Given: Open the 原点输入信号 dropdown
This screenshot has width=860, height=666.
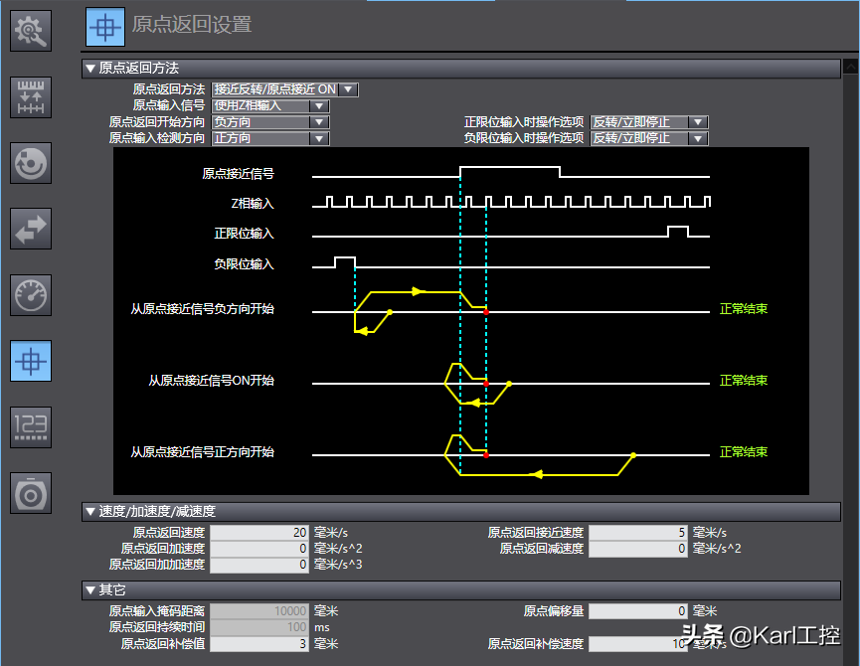Looking at the screenshot, I should pos(318,105).
